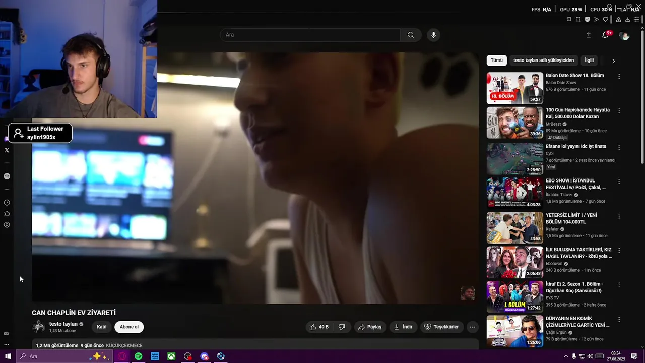Viewport: 645px width, 363px height.
Task: Open options for EBO SHOW video
Action: click(619, 181)
